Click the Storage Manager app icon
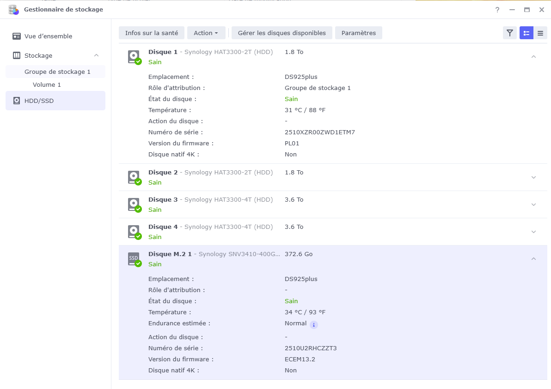The width and height of the screenshot is (551, 389). (x=13, y=10)
